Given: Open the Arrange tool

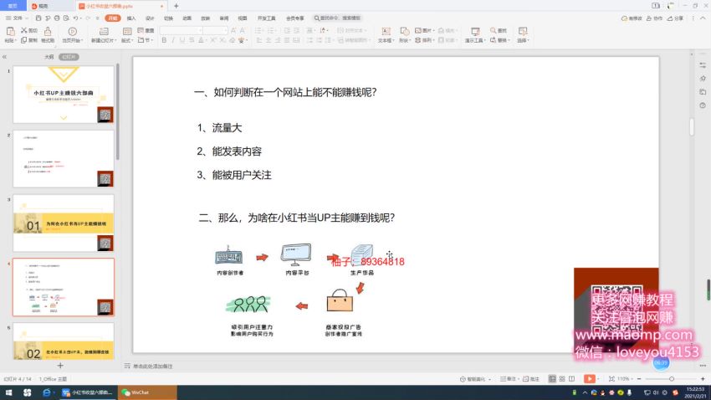Looking at the screenshot, I should tap(418, 40).
